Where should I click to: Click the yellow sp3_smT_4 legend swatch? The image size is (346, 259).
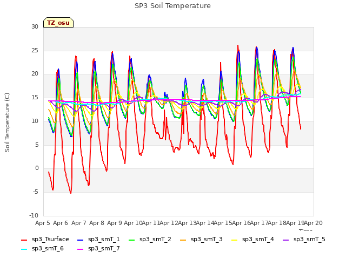click(235, 240)
